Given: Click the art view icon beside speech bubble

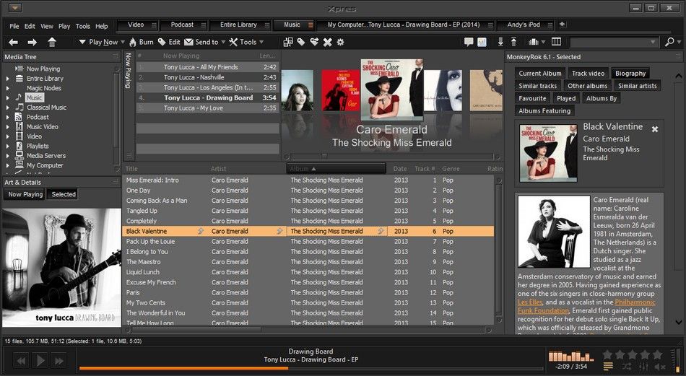Looking at the screenshot, I should (x=482, y=42).
